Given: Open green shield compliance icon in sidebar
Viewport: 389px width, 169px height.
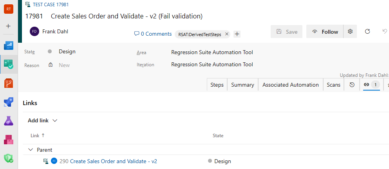Looking at the screenshot, I should point(9,158).
